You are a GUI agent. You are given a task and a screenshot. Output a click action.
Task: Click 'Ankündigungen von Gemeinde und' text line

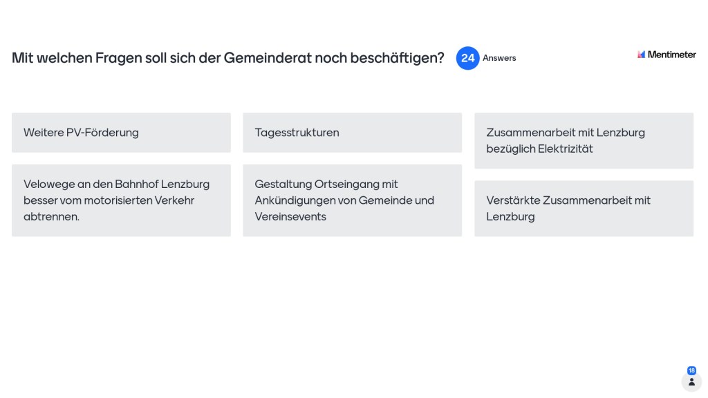344,200
